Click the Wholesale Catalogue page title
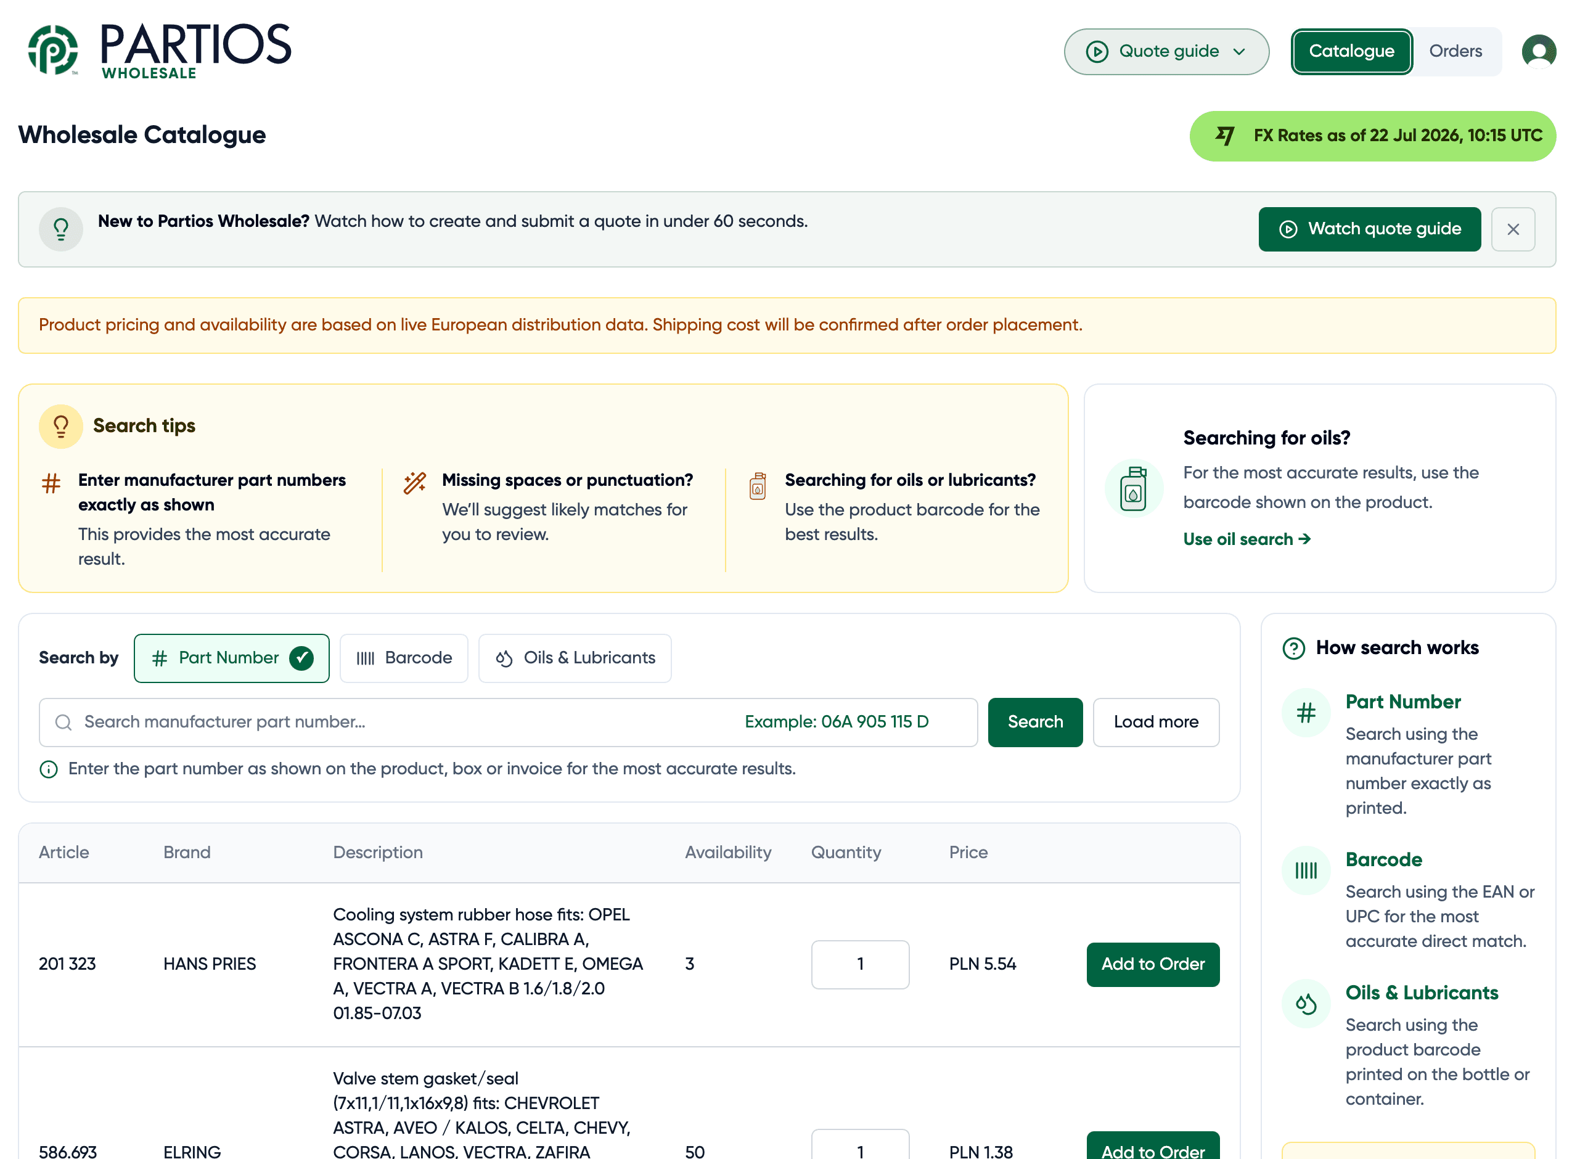This screenshot has height=1159, width=1572. (x=142, y=134)
